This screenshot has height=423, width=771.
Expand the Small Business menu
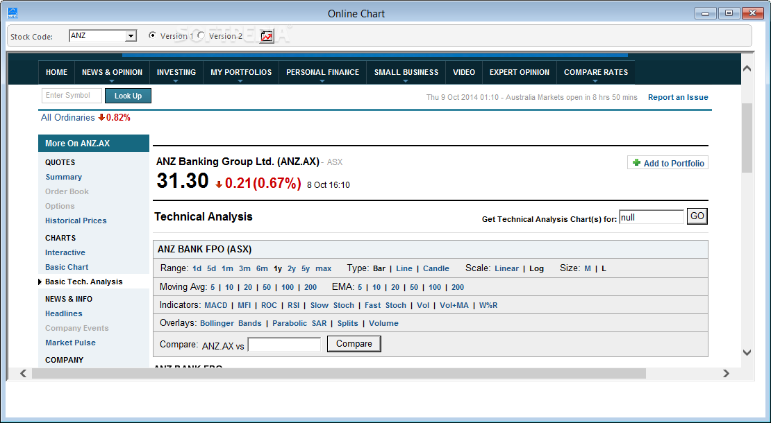click(406, 72)
